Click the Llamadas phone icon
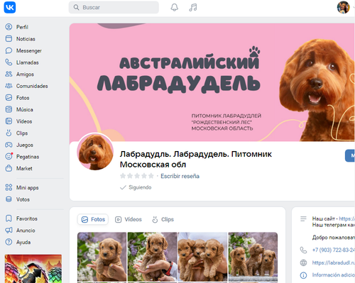 click(x=9, y=62)
